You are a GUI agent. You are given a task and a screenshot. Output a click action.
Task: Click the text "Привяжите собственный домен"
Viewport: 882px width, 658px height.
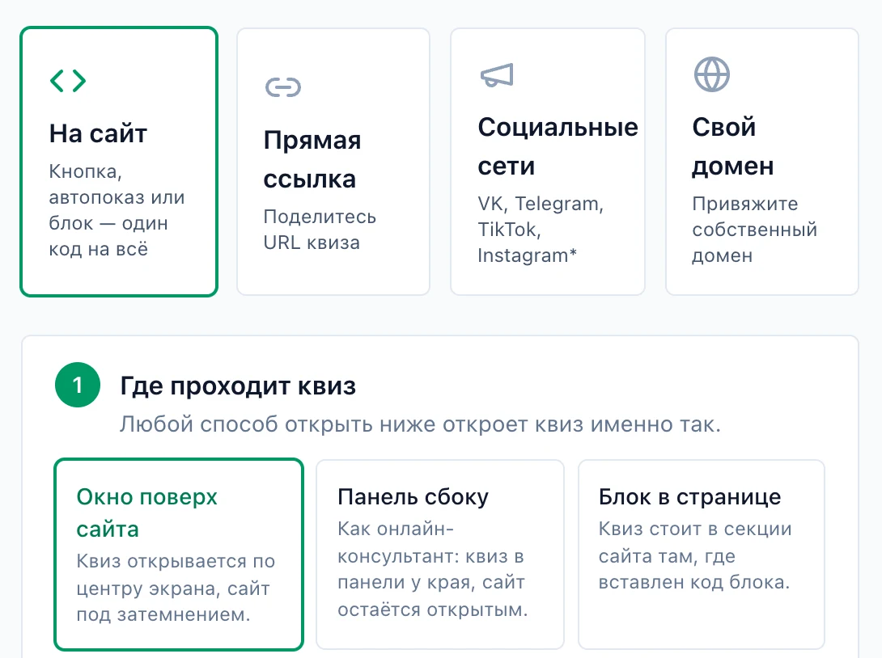(754, 230)
